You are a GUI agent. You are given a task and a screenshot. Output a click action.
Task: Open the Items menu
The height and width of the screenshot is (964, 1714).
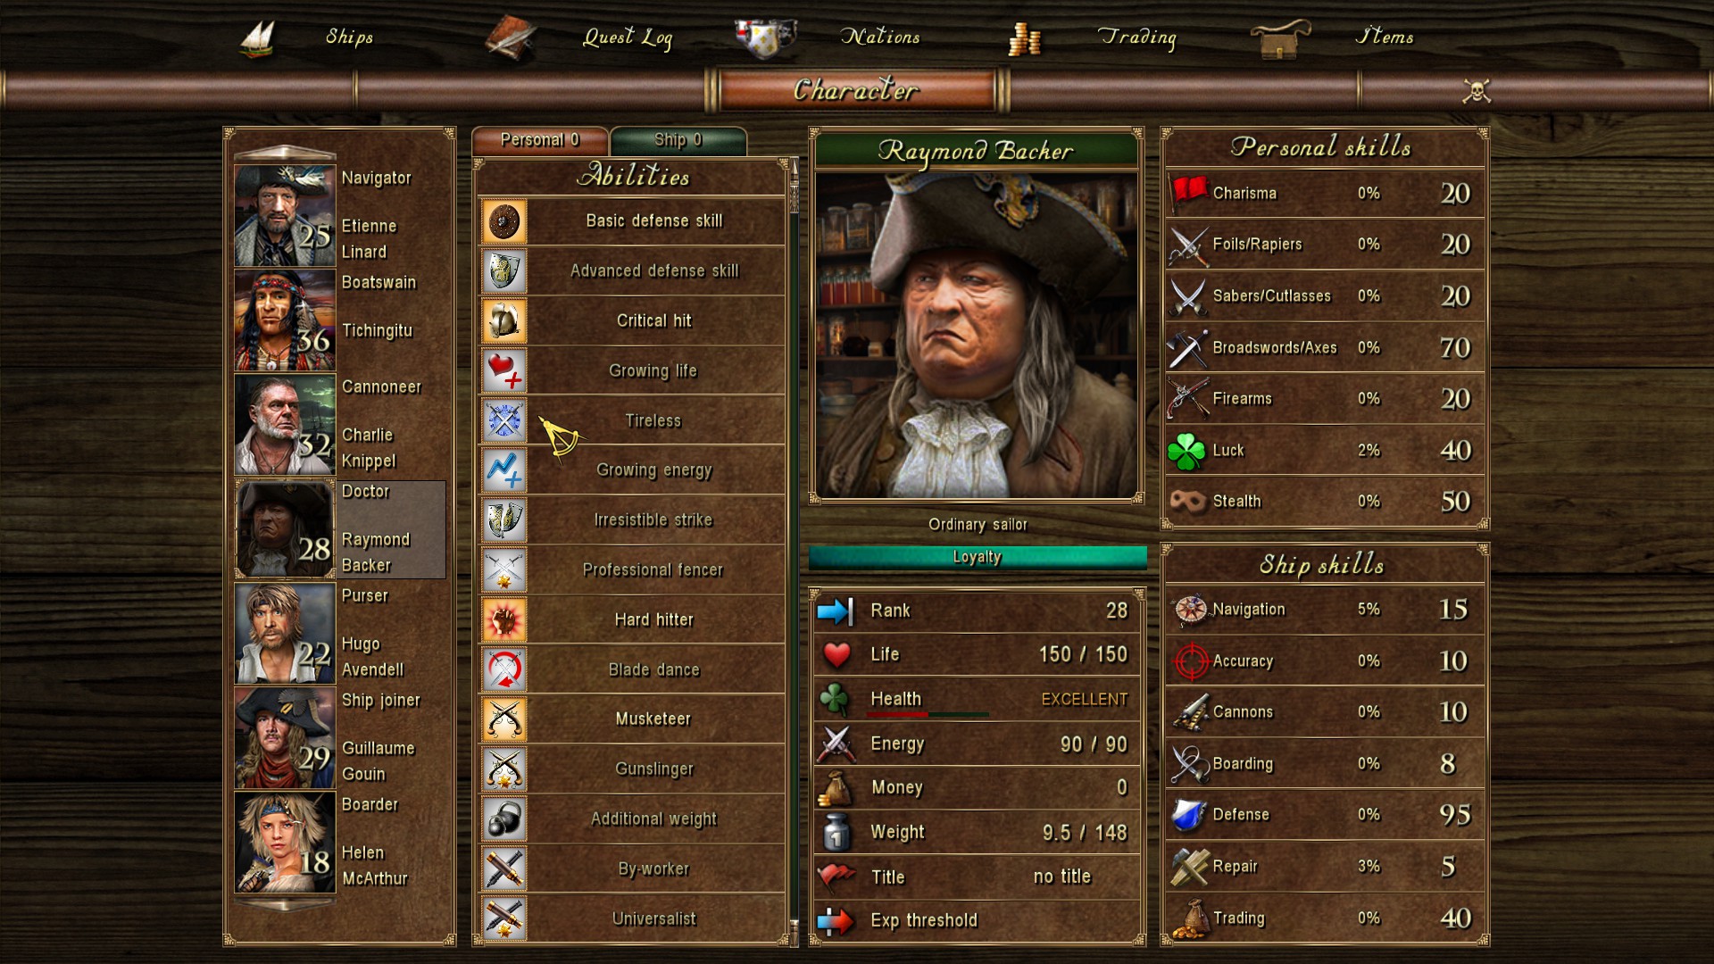(1385, 37)
